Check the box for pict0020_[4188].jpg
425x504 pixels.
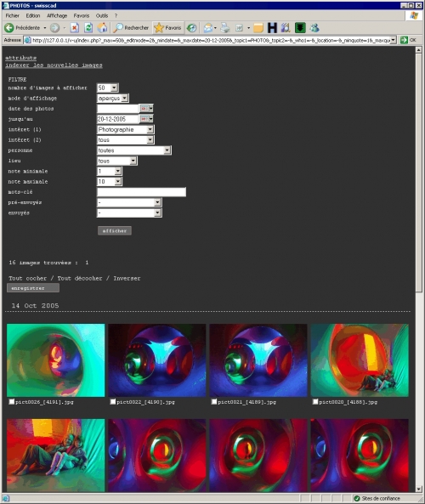click(x=315, y=401)
